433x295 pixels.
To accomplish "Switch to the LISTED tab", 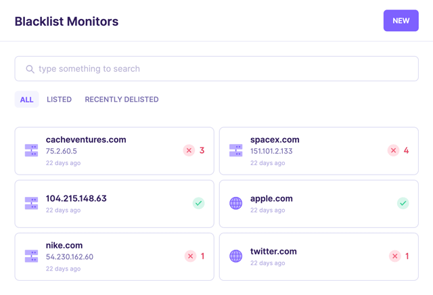I will click(59, 99).
